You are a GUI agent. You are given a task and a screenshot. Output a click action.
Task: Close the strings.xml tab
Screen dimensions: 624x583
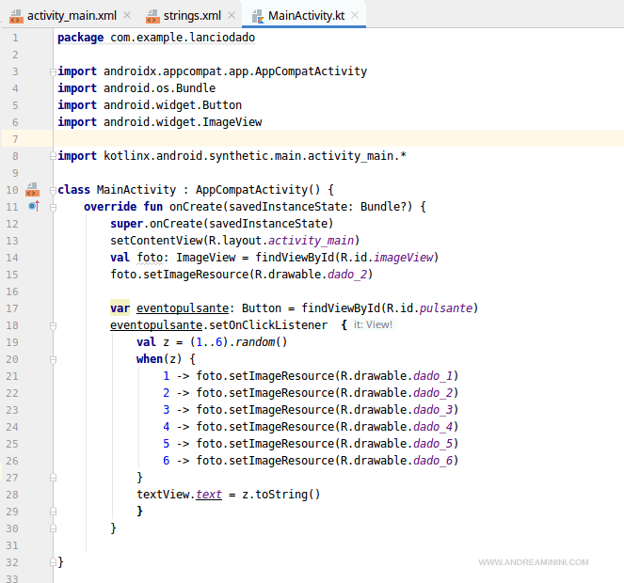pyautogui.click(x=232, y=15)
